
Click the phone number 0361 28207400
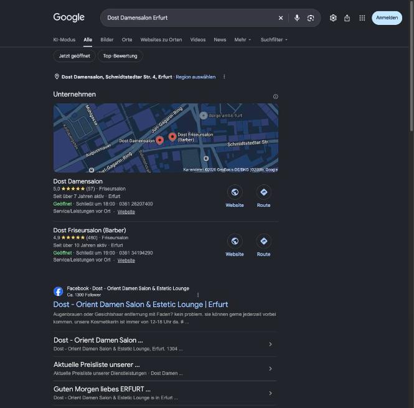point(136,204)
